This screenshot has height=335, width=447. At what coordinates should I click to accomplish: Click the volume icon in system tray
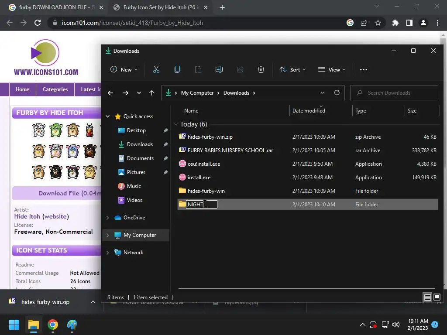[396, 325]
